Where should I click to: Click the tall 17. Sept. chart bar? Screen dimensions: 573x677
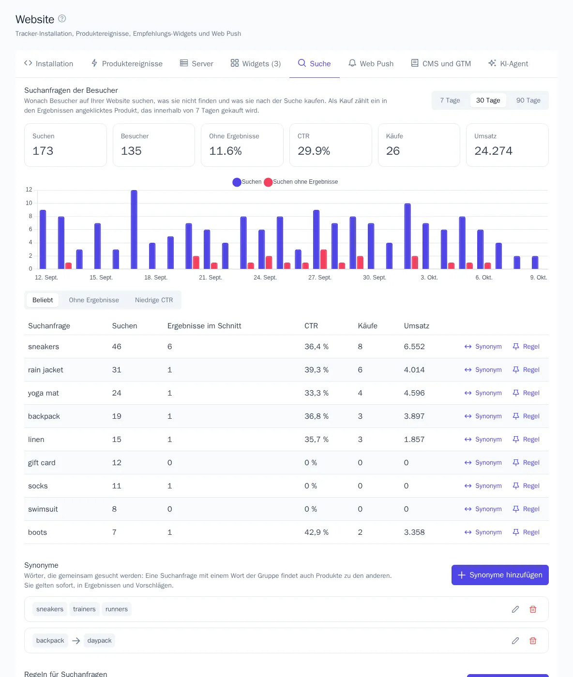click(x=134, y=230)
